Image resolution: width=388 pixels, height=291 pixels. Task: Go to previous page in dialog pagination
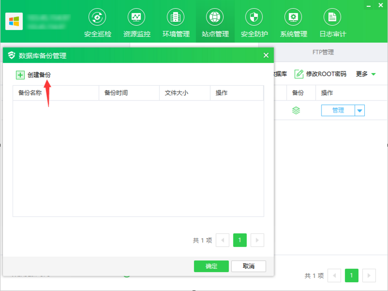[x=223, y=240]
